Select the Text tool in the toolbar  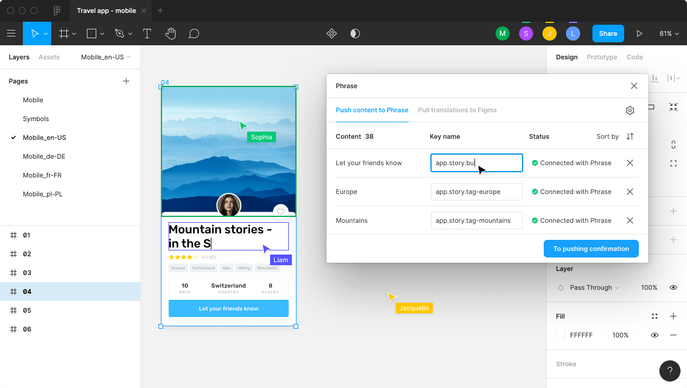147,34
